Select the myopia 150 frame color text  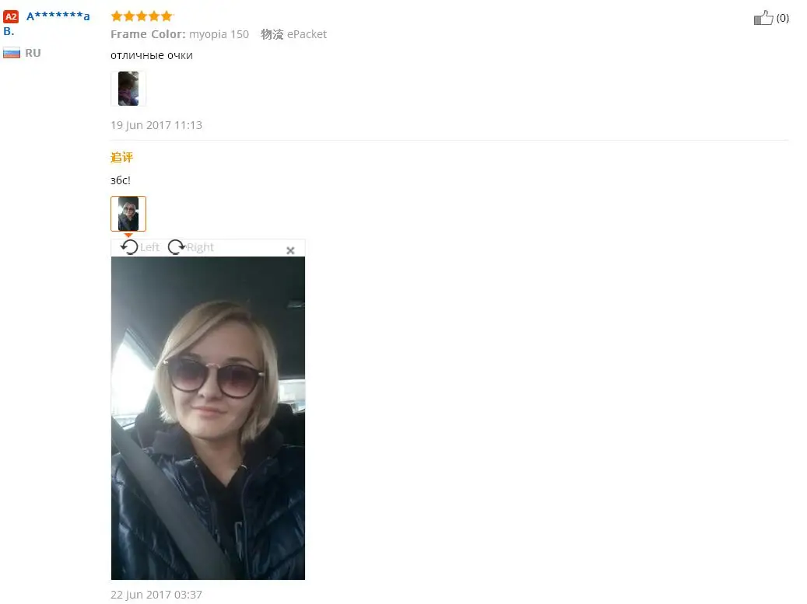click(x=219, y=34)
